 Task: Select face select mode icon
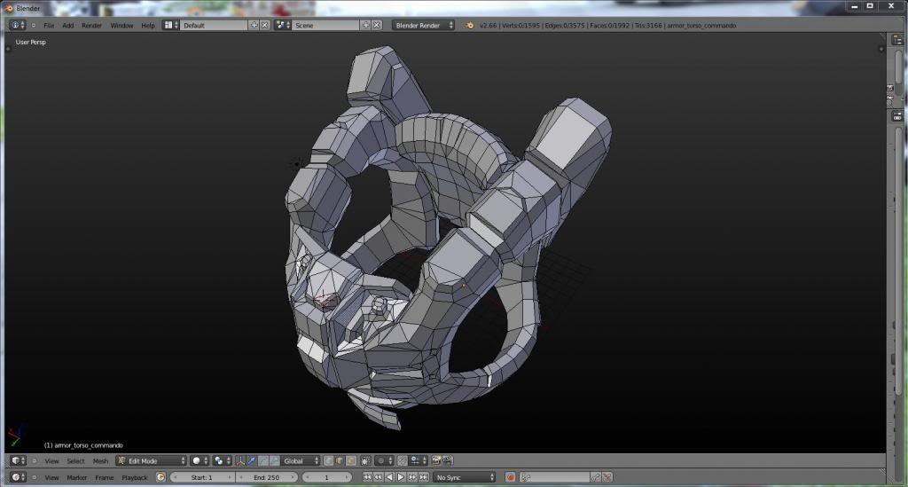(x=350, y=461)
